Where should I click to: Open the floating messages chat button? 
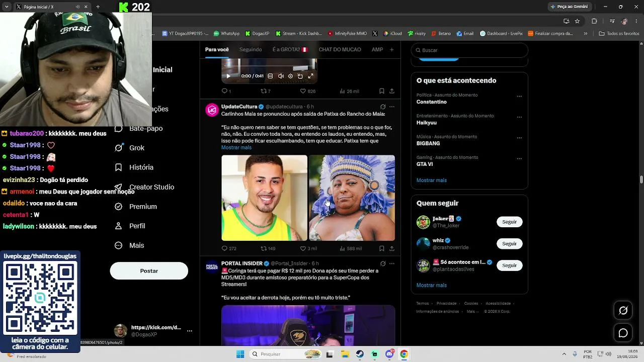pyautogui.click(x=623, y=333)
